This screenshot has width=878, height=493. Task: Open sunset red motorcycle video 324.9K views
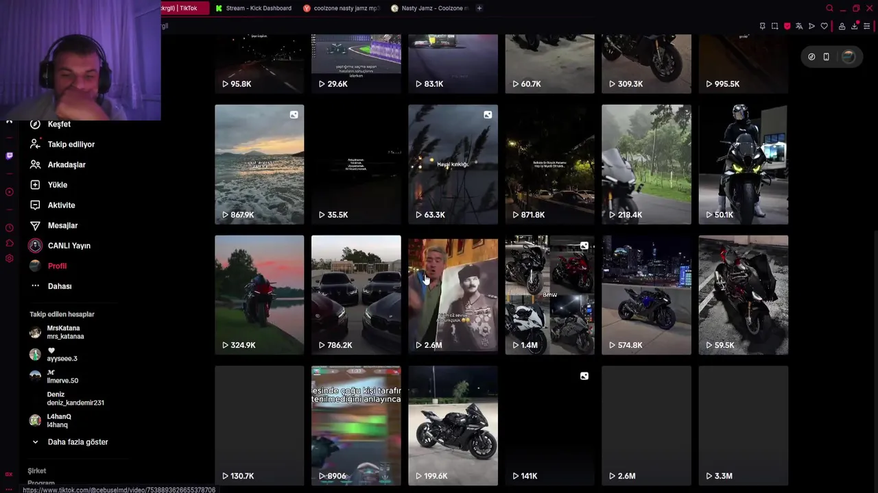click(259, 295)
